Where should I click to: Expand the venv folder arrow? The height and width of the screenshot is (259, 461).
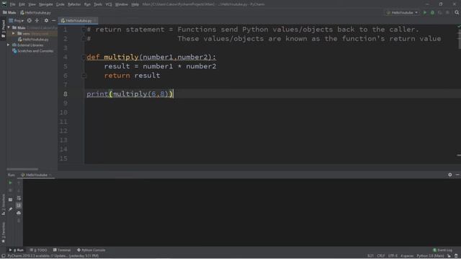coord(13,34)
